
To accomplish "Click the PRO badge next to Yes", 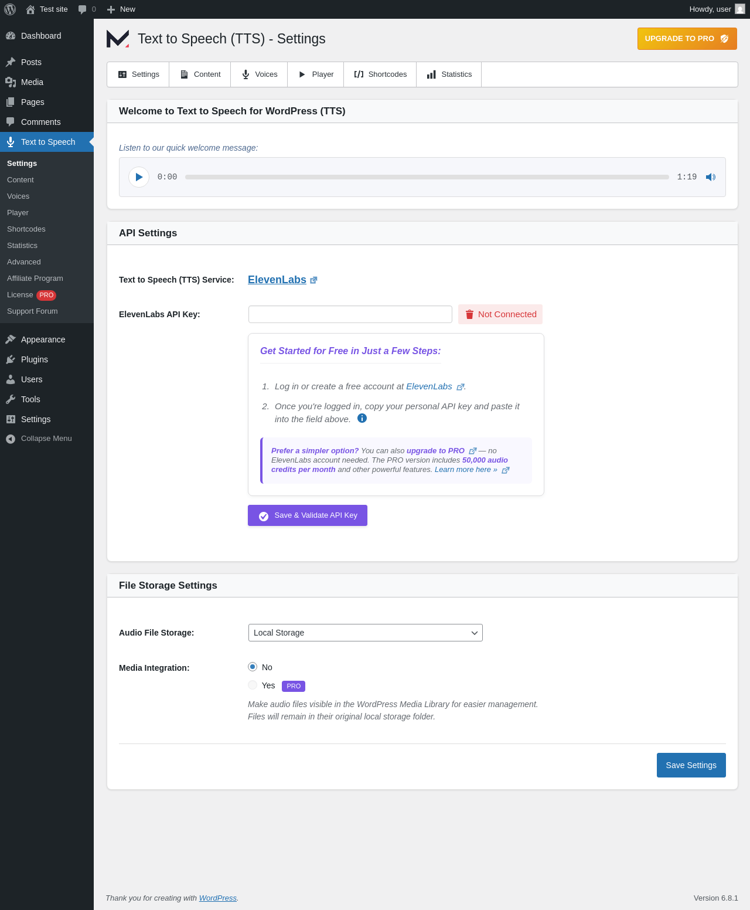I will 294,686.
